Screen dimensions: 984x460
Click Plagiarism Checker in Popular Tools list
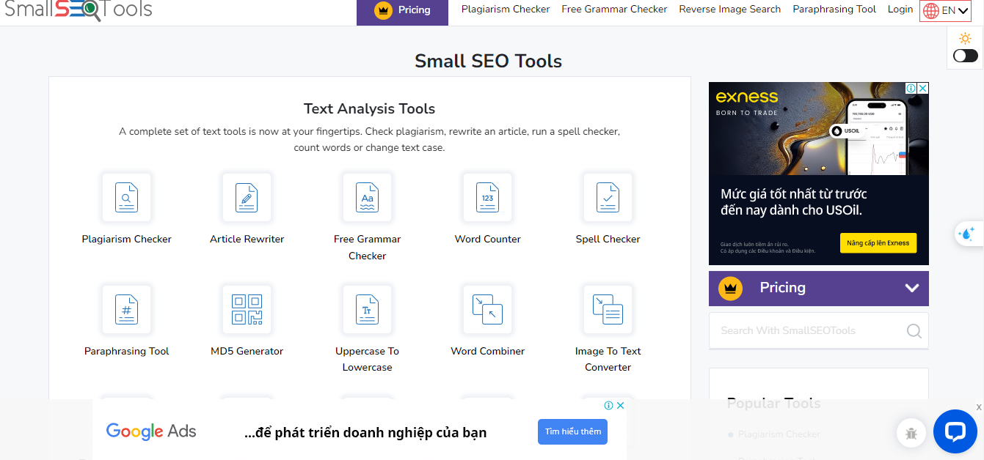[779, 434]
